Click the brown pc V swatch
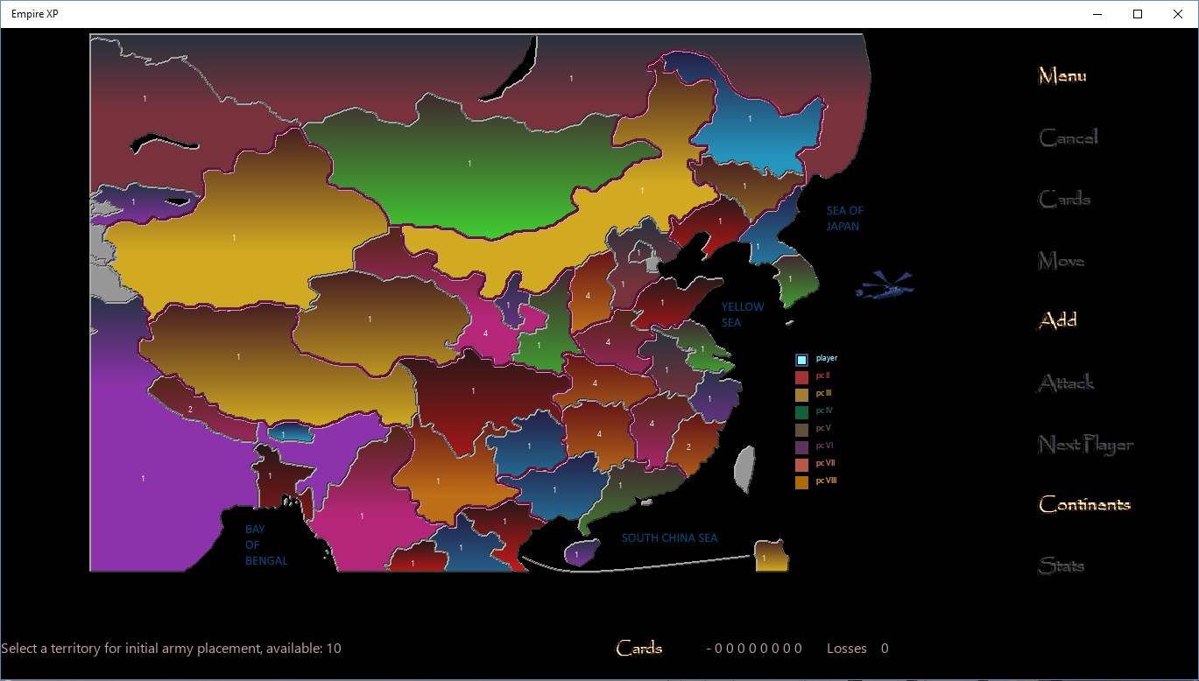 pos(801,430)
